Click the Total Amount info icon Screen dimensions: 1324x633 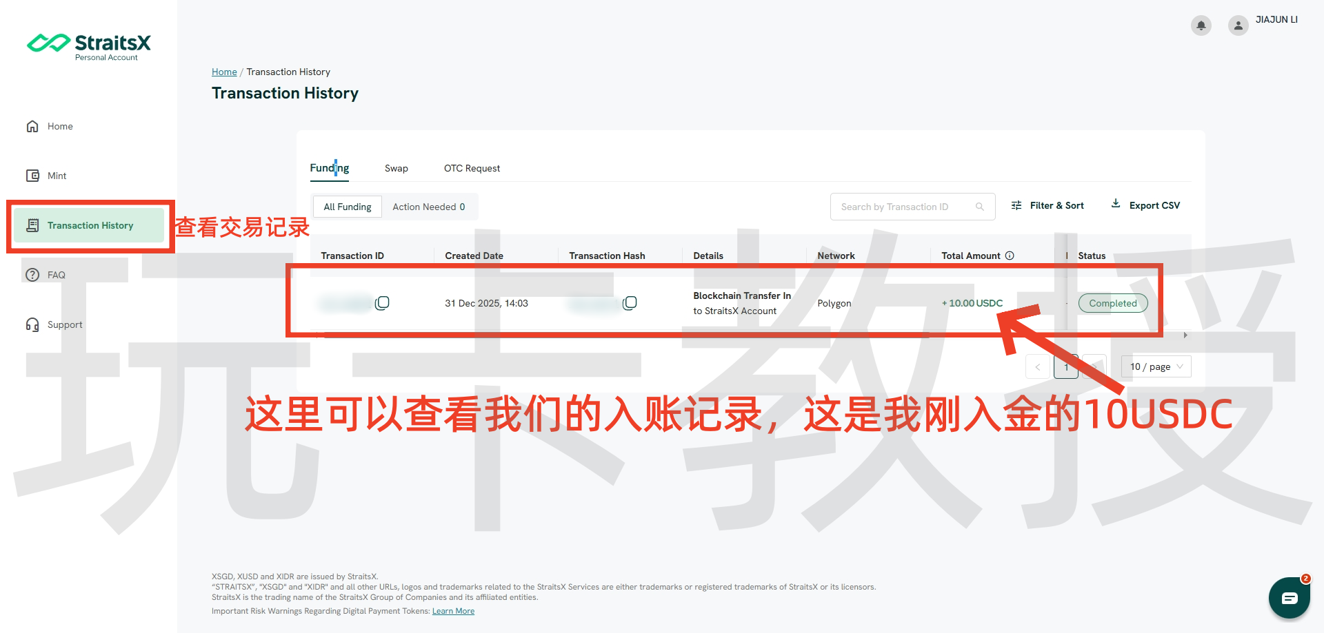tap(1010, 256)
